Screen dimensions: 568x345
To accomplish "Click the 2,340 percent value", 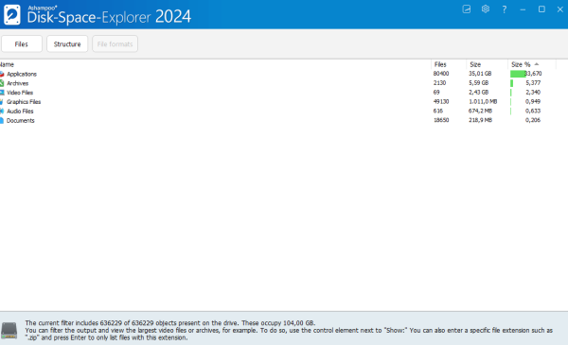I will click(x=533, y=93).
